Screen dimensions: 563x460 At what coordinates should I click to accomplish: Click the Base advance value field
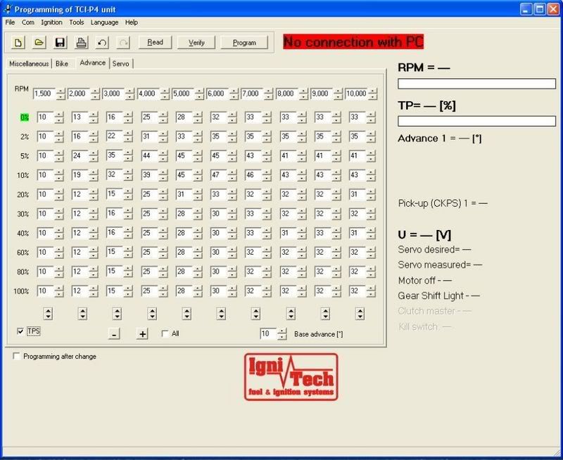coord(269,333)
